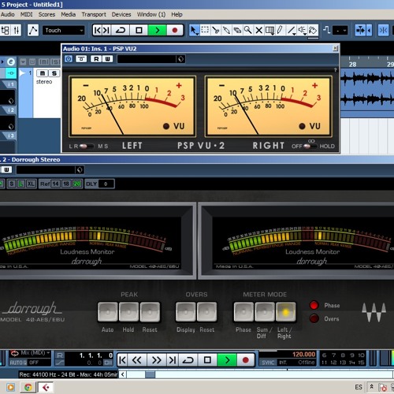
Task: Go to next marker in top toolbar
Action: point(106,31)
